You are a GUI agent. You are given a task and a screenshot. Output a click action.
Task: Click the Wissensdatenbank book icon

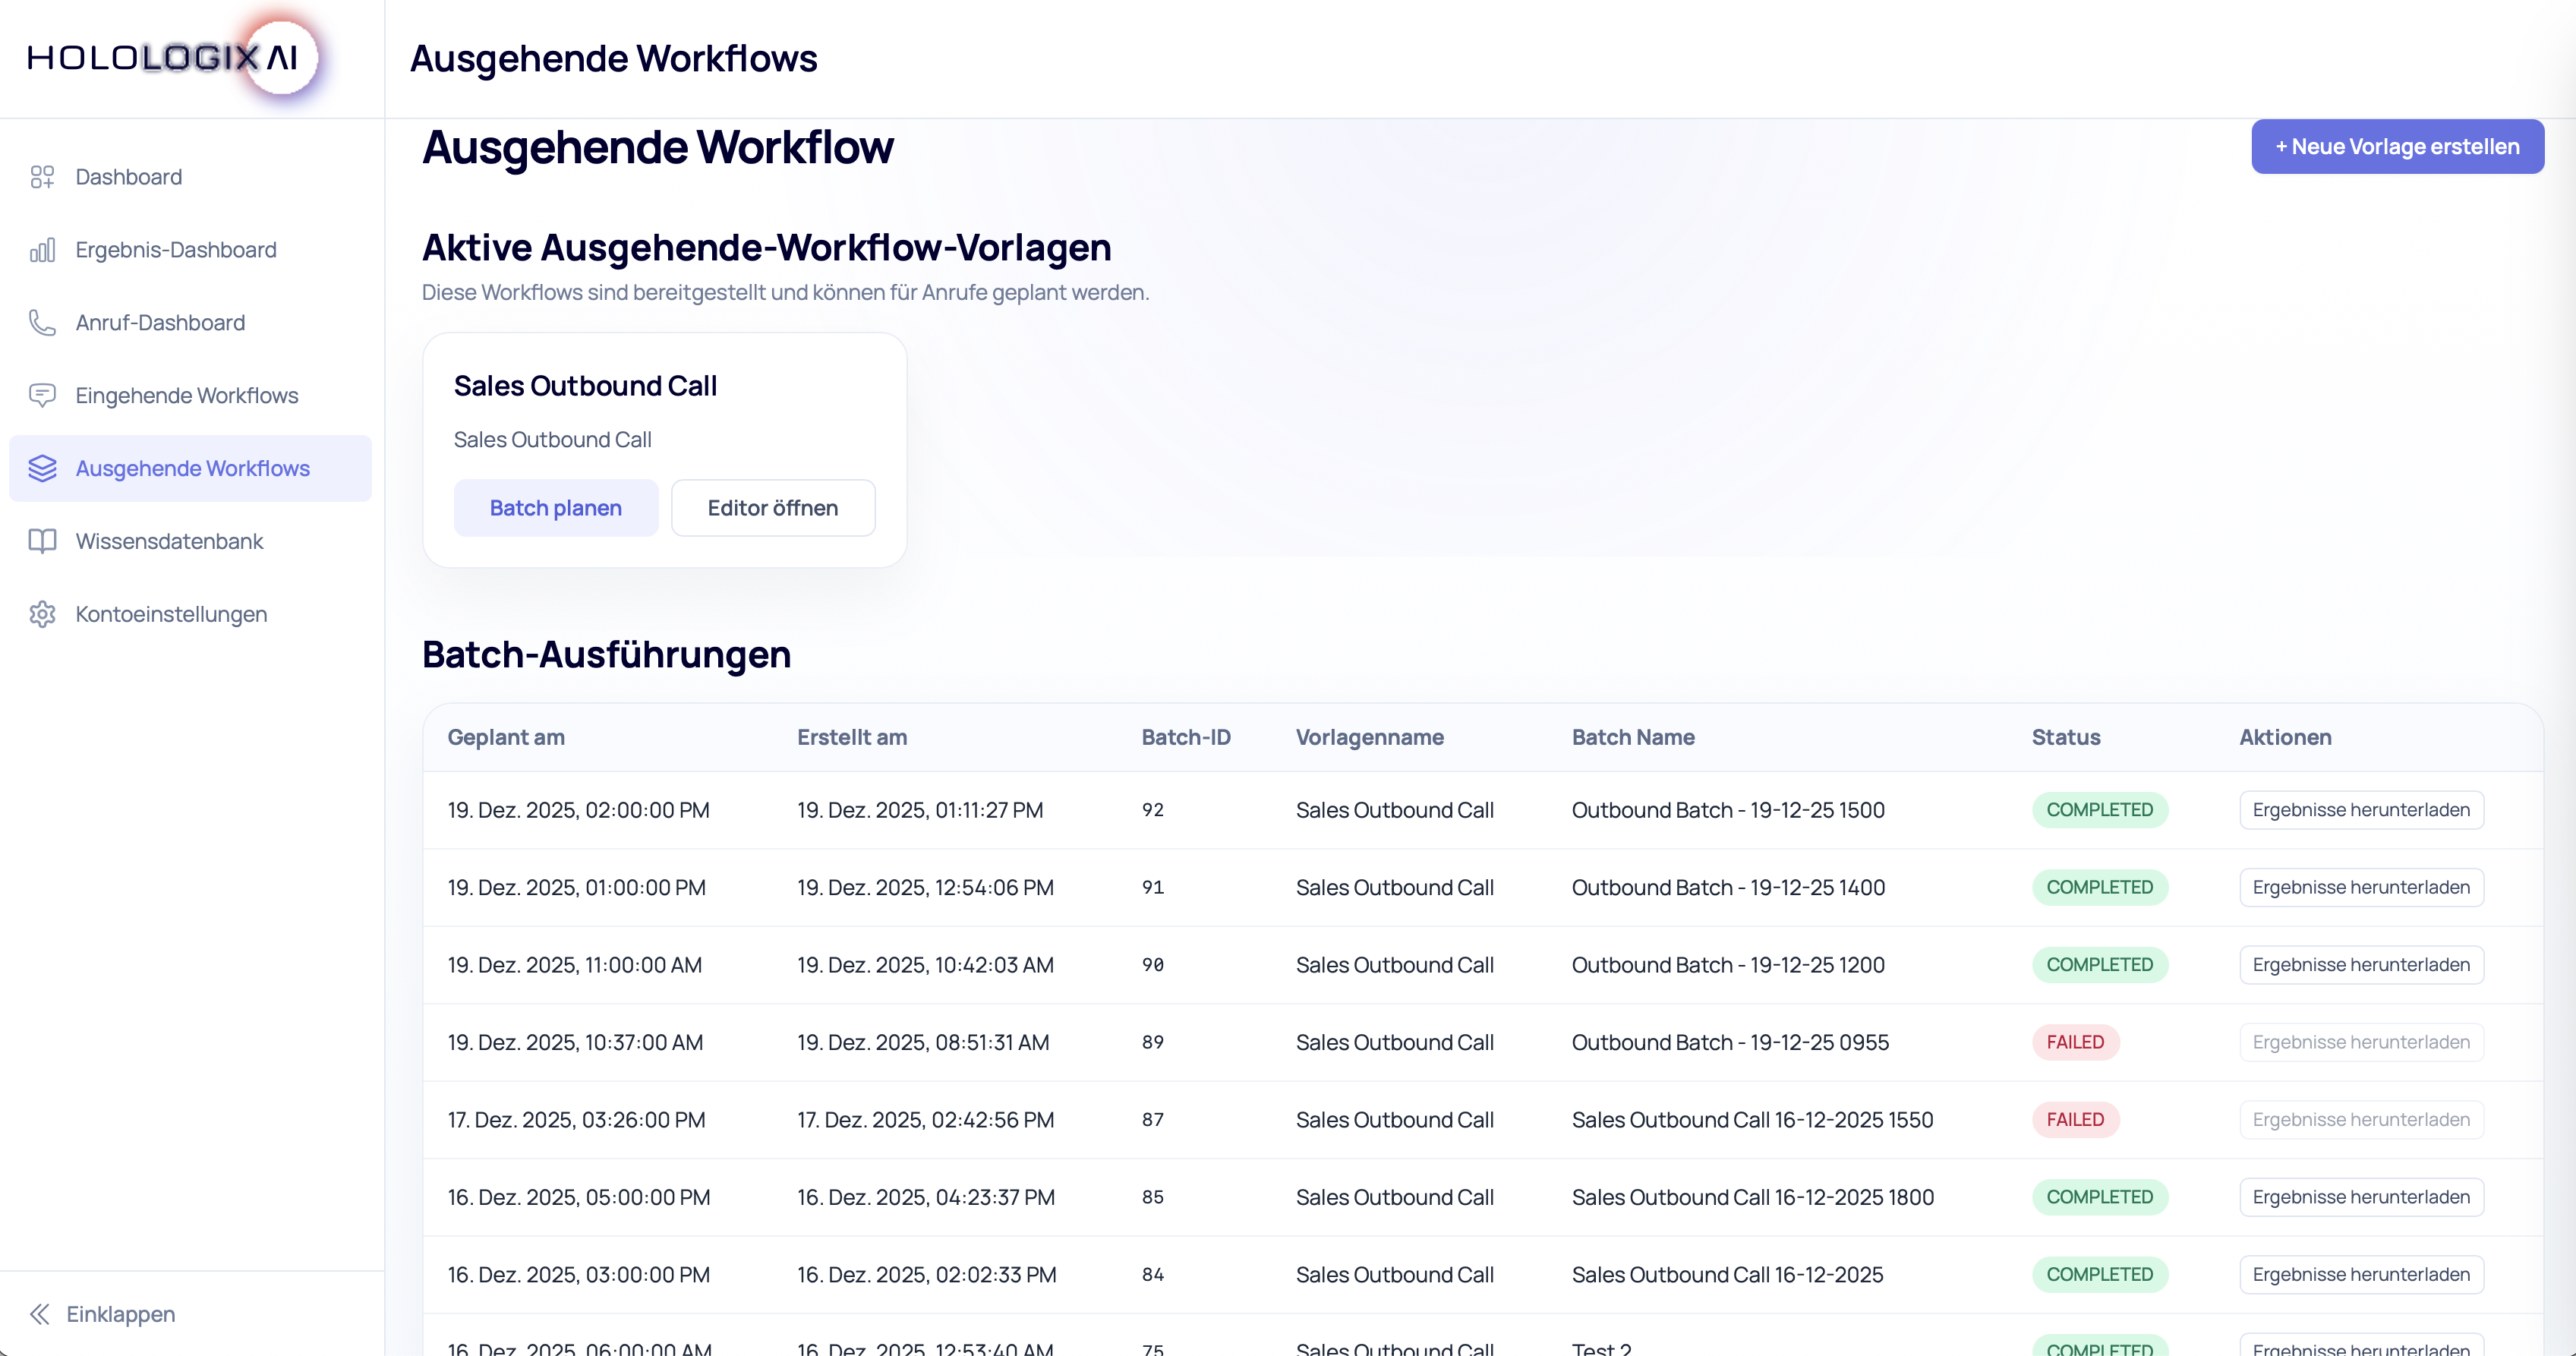click(x=42, y=541)
